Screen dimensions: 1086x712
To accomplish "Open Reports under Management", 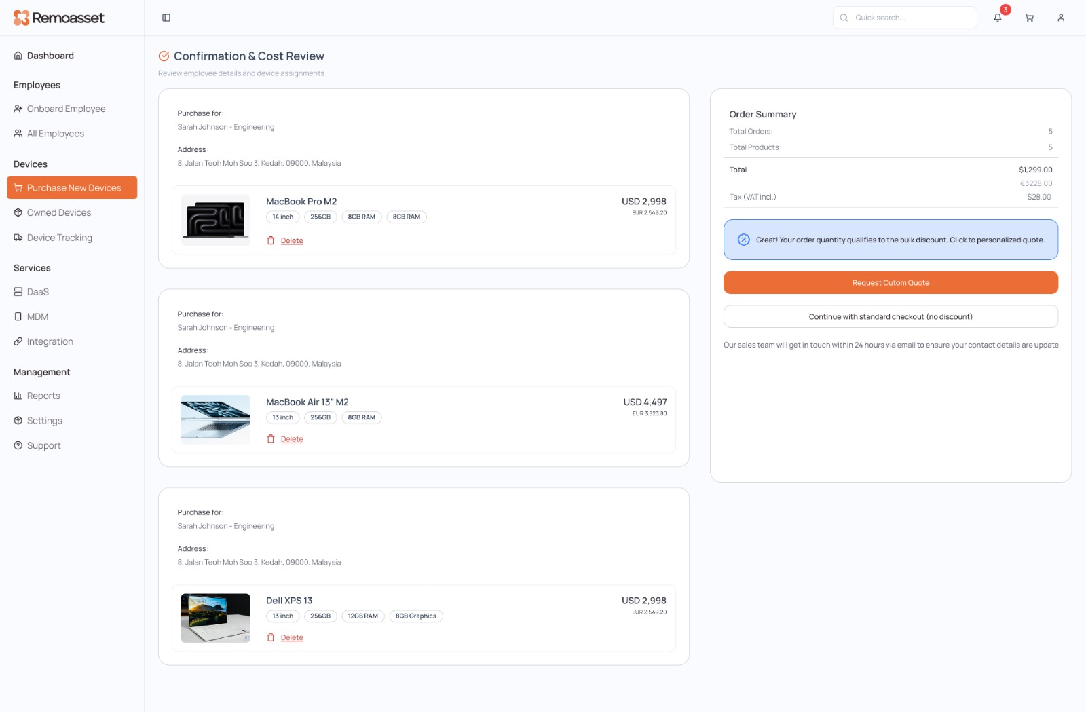I will (43, 396).
